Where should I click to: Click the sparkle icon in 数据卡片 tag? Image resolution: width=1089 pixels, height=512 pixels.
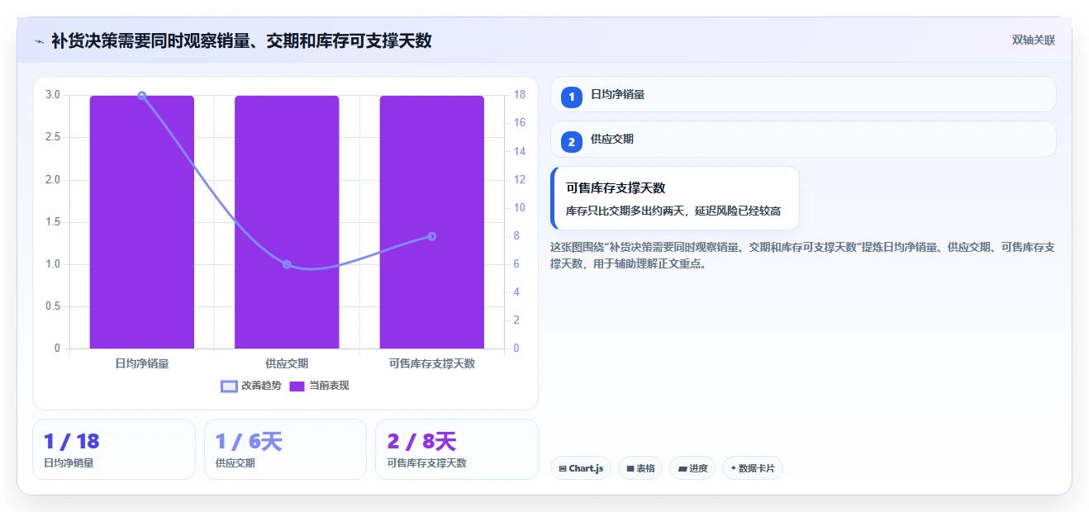(x=733, y=468)
